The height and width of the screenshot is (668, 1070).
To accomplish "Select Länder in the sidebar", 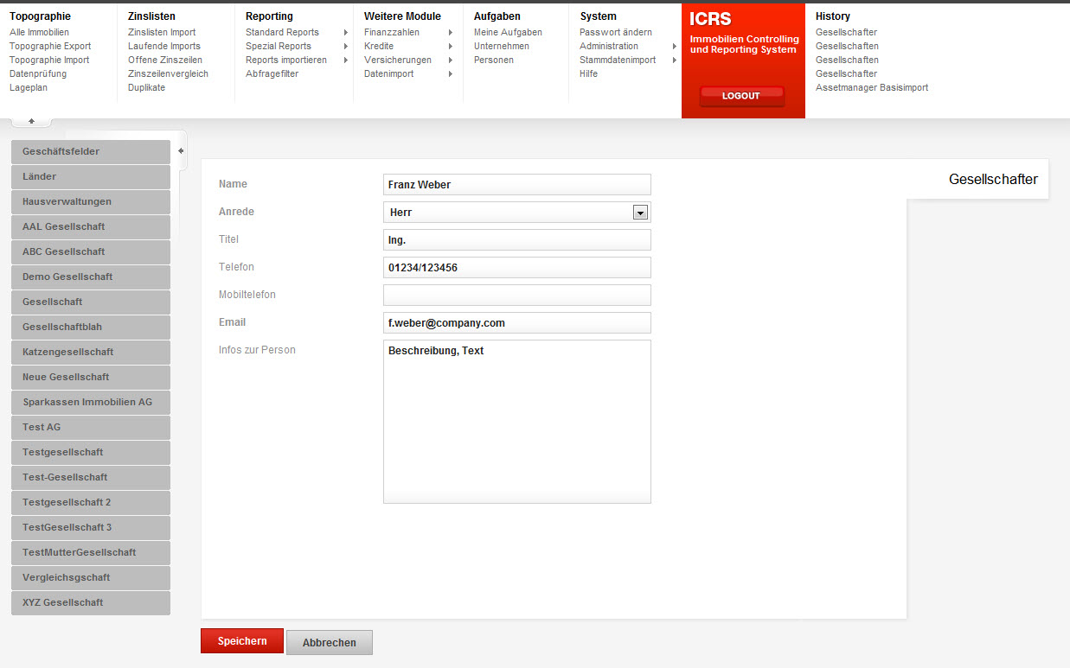I will point(91,176).
